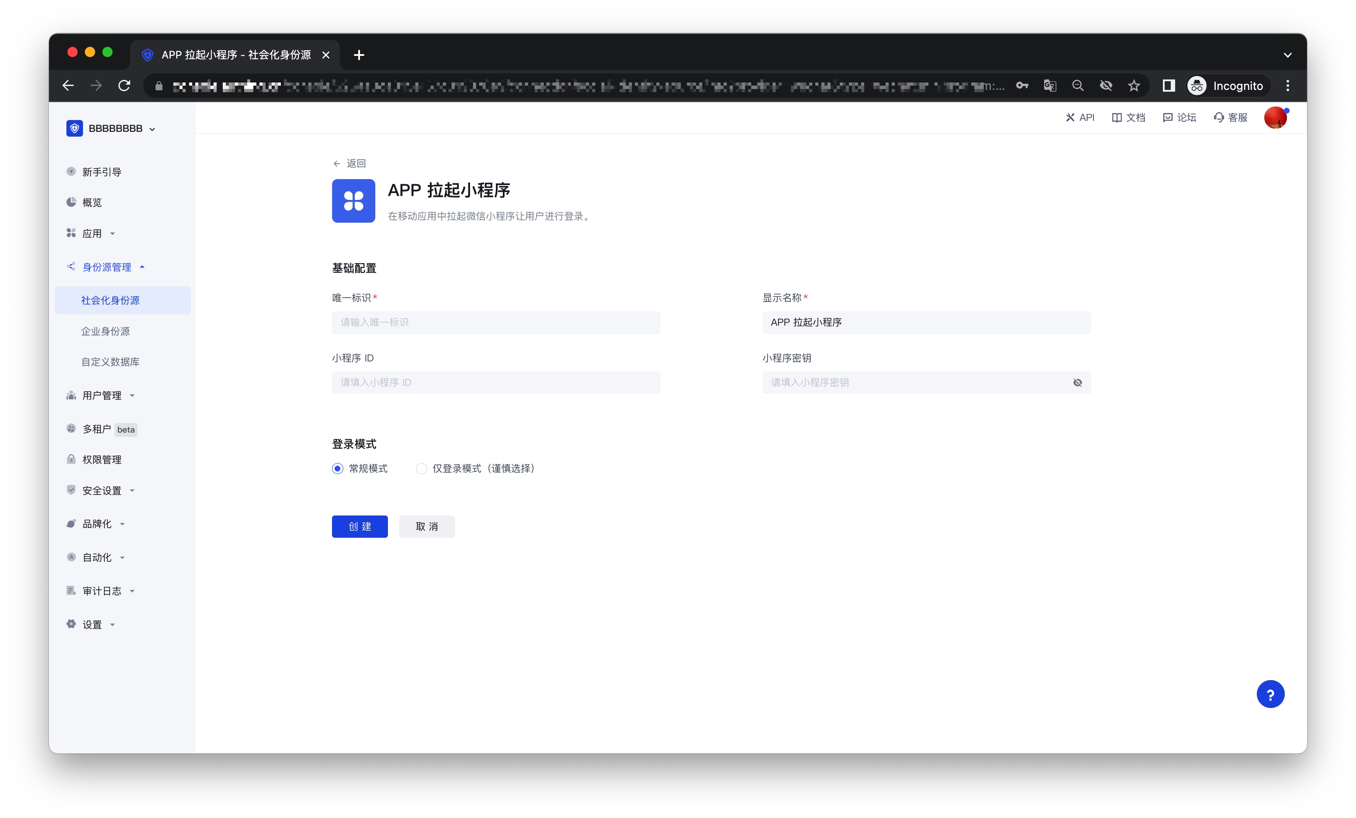The width and height of the screenshot is (1356, 818).
Task: Click the 唯一标识 input field
Action: pyautogui.click(x=495, y=322)
